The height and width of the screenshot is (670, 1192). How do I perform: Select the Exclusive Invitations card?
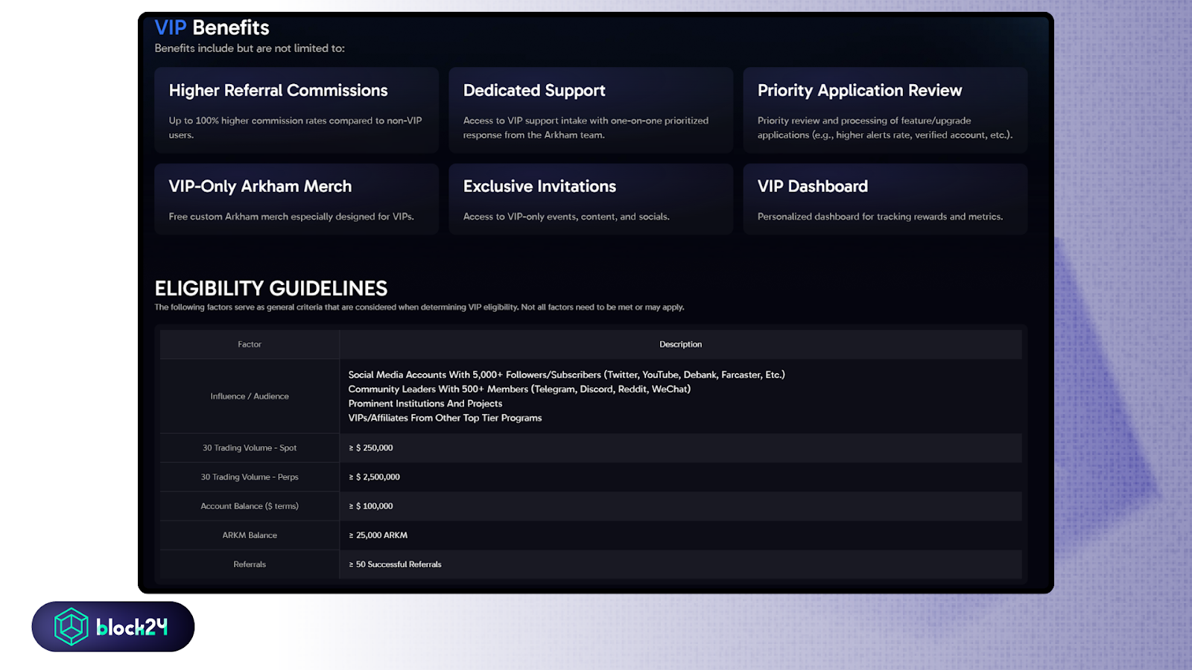pyautogui.click(x=591, y=200)
